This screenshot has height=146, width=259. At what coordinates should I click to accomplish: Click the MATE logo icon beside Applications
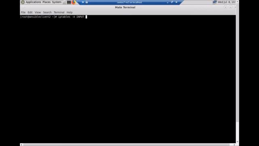coord(23,2)
